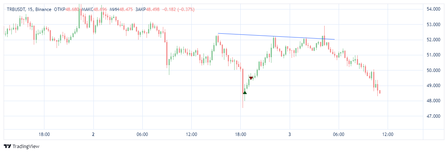
Task: Click the green up-arrow buy marker
Action: point(245,92)
